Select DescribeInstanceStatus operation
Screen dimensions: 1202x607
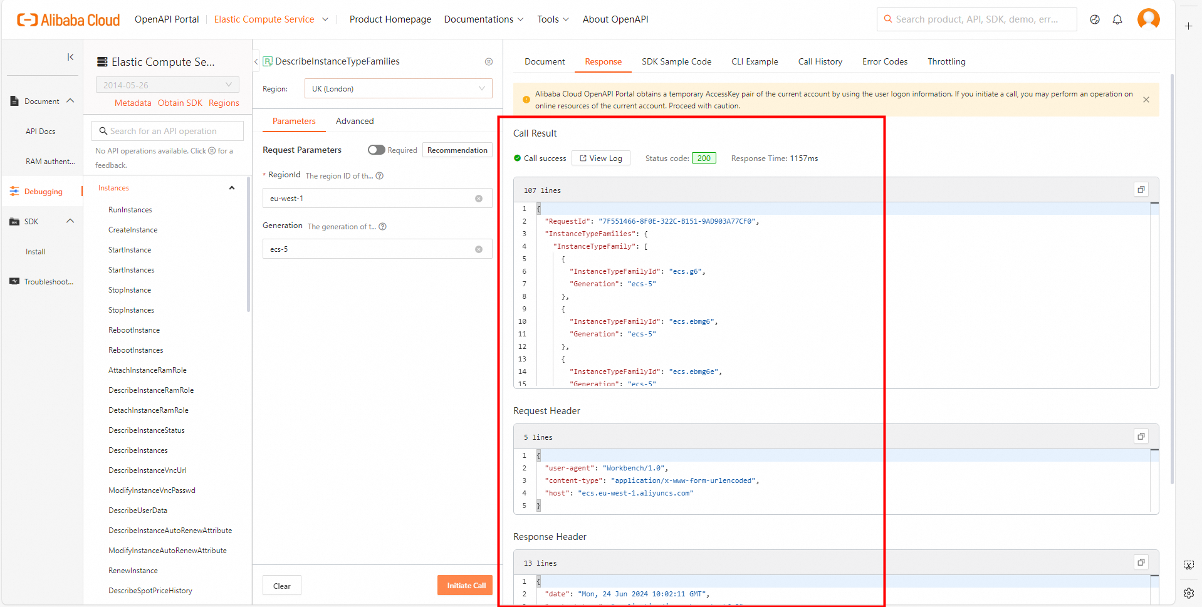point(147,430)
